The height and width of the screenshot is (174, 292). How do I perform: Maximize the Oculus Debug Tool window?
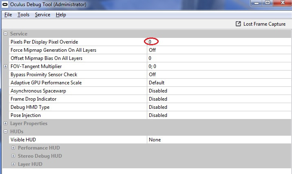[x=268, y=3]
